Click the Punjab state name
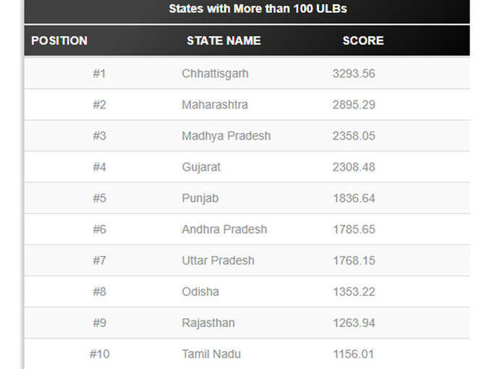 (x=200, y=198)
